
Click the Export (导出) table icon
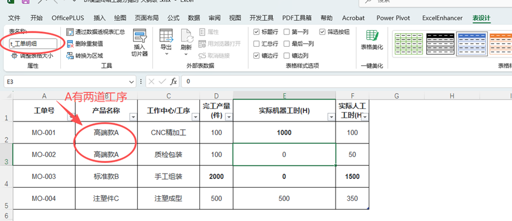[166, 36]
